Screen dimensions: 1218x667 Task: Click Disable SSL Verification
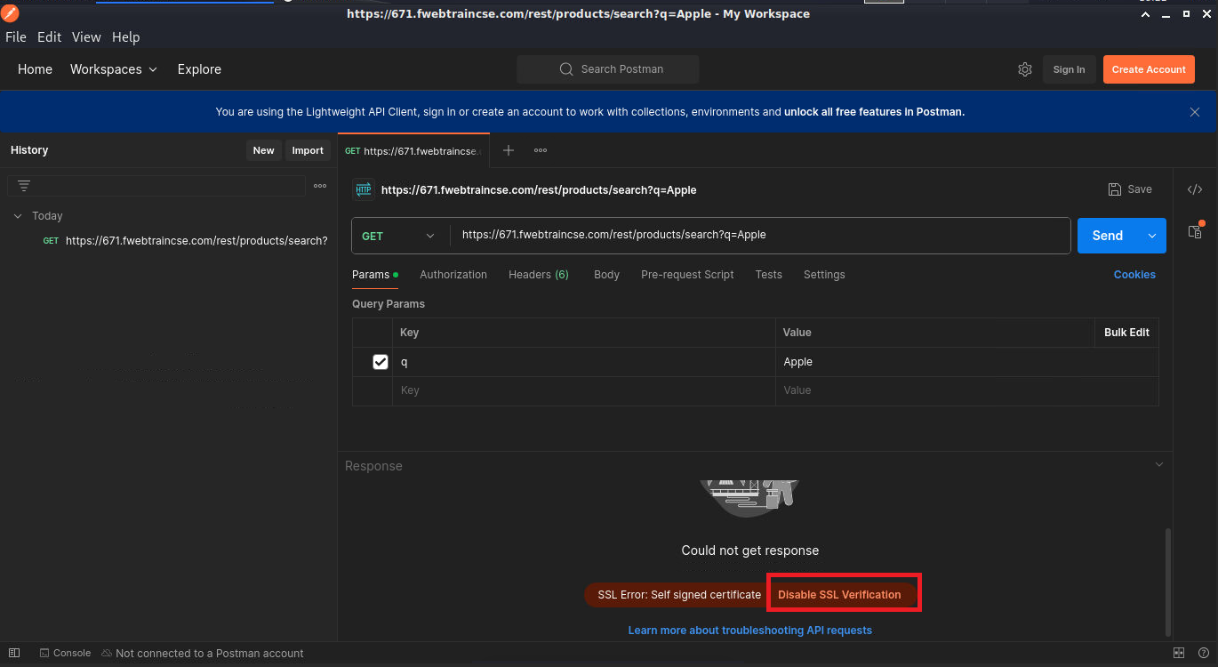839,595
